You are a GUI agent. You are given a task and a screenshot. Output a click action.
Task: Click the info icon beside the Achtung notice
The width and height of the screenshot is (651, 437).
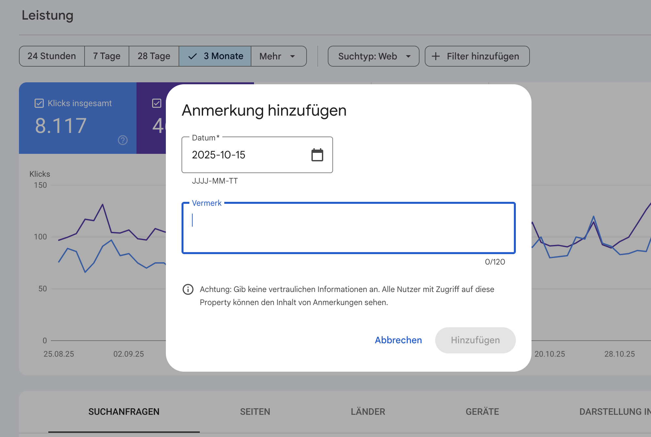188,289
